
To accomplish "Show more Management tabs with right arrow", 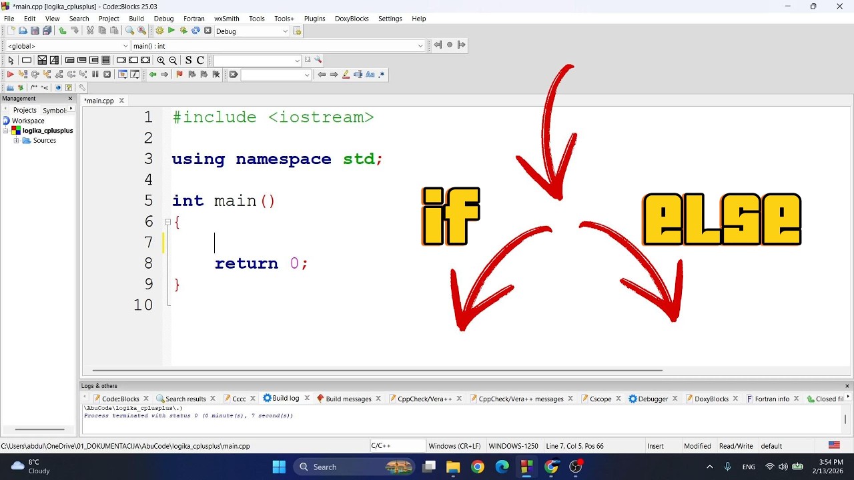I will coord(71,109).
